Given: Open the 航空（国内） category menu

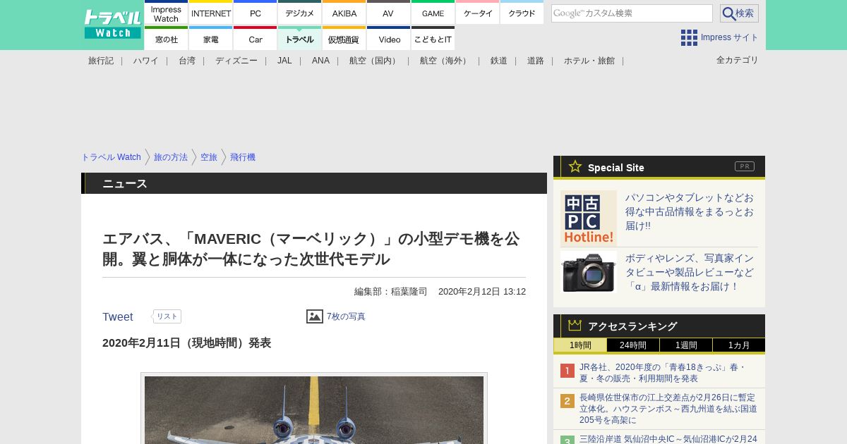Looking at the screenshot, I should click(375, 61).
